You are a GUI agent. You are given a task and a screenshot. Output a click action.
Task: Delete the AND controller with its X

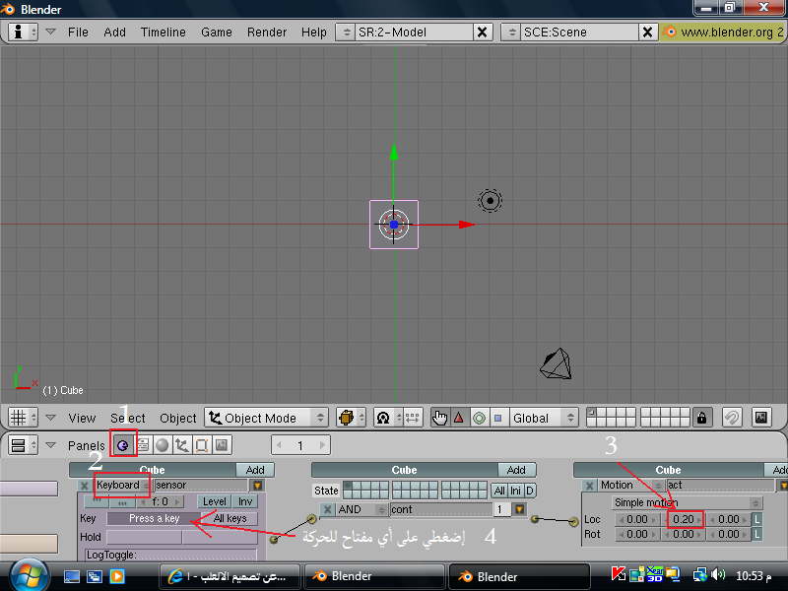pyautogui.click(x=328, y=509)
